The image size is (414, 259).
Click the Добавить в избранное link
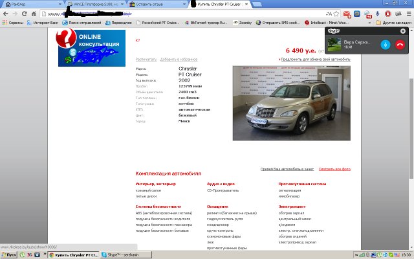point(179,59)
